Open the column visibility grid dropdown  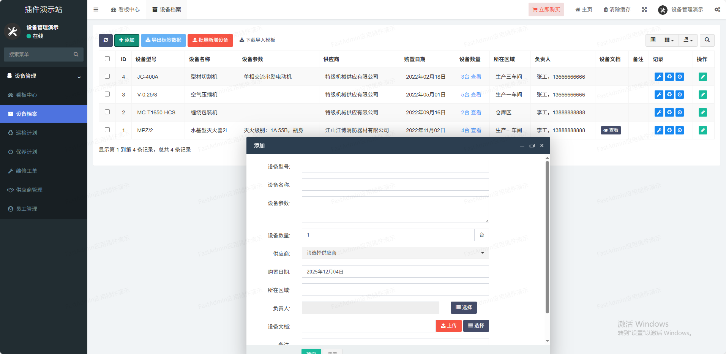tap(669, 40)
